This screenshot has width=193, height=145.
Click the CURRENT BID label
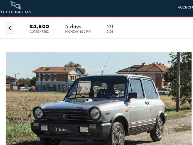39,32
